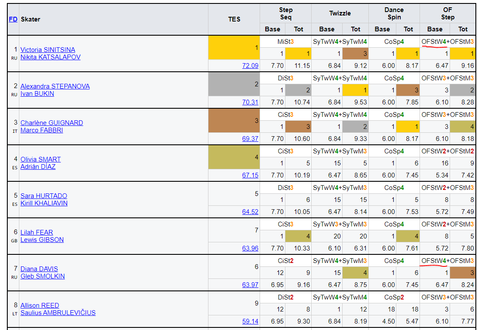Open Kirill KHALIAVIN skater link
478x330 pixels.
click(44, 203)
